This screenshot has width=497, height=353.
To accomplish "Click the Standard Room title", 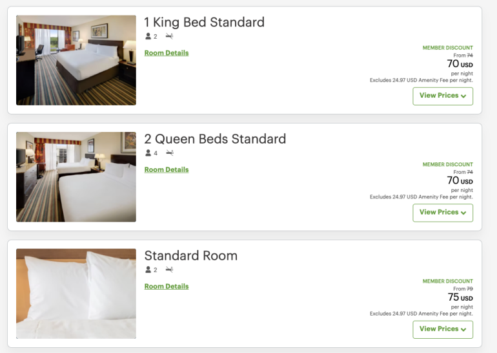I will tap(191, 255).
